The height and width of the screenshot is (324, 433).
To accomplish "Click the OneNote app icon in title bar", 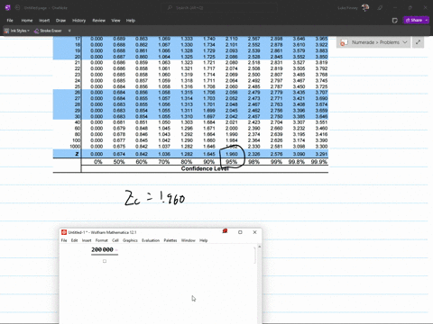I will click(8, 8).
